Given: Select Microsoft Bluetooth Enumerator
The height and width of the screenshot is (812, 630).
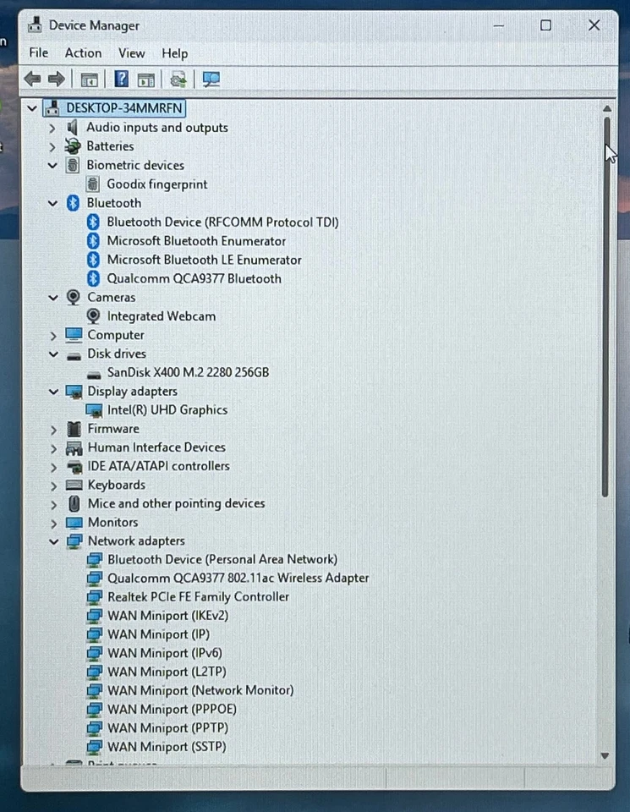Looking at the screenshot, I should pos(196,241).
